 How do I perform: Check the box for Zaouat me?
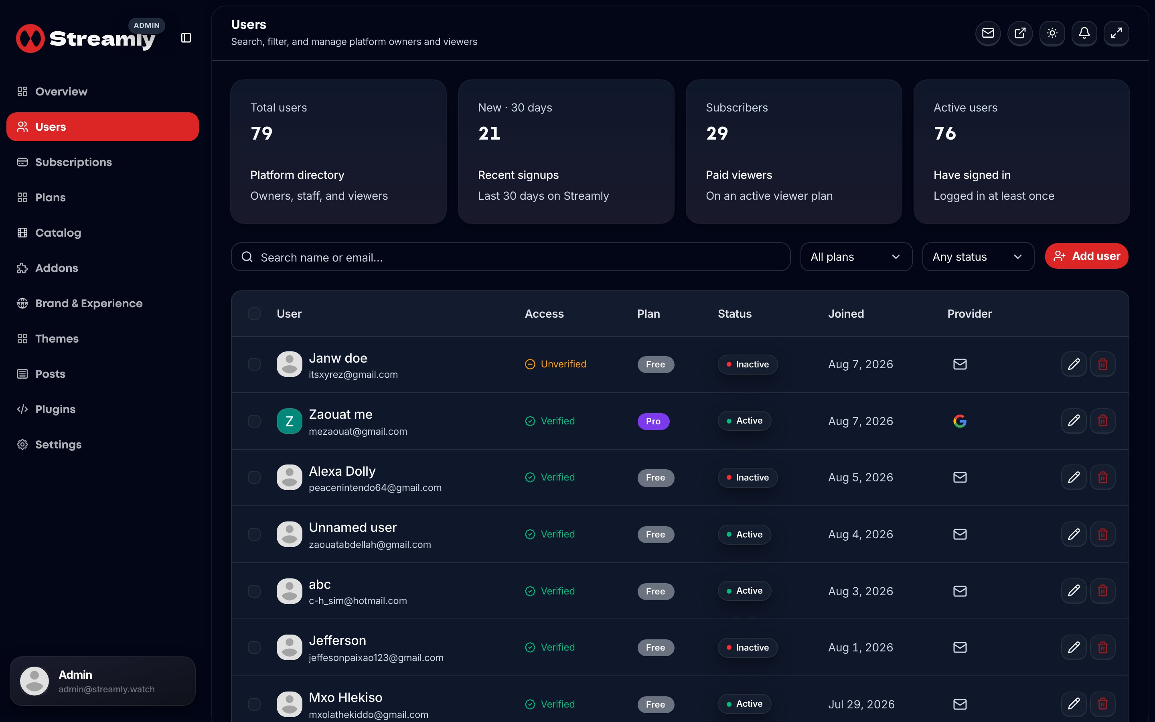point(254,421)
